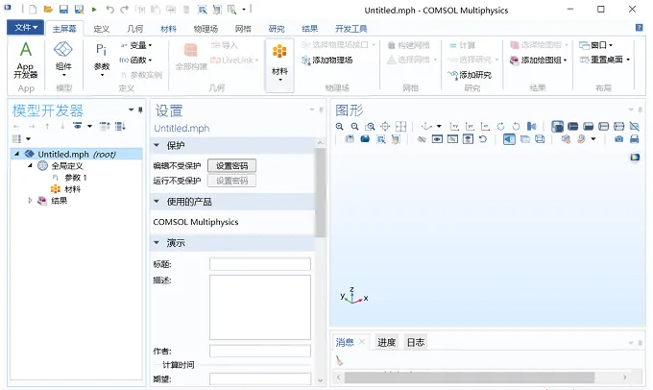Save the model with the floppy icon
The height and width of the screenshot is (390, 653).
tap(63, 10)
